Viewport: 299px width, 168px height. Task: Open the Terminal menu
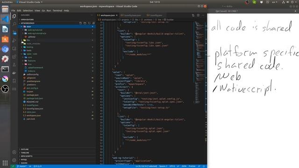[x=57, y=10]
